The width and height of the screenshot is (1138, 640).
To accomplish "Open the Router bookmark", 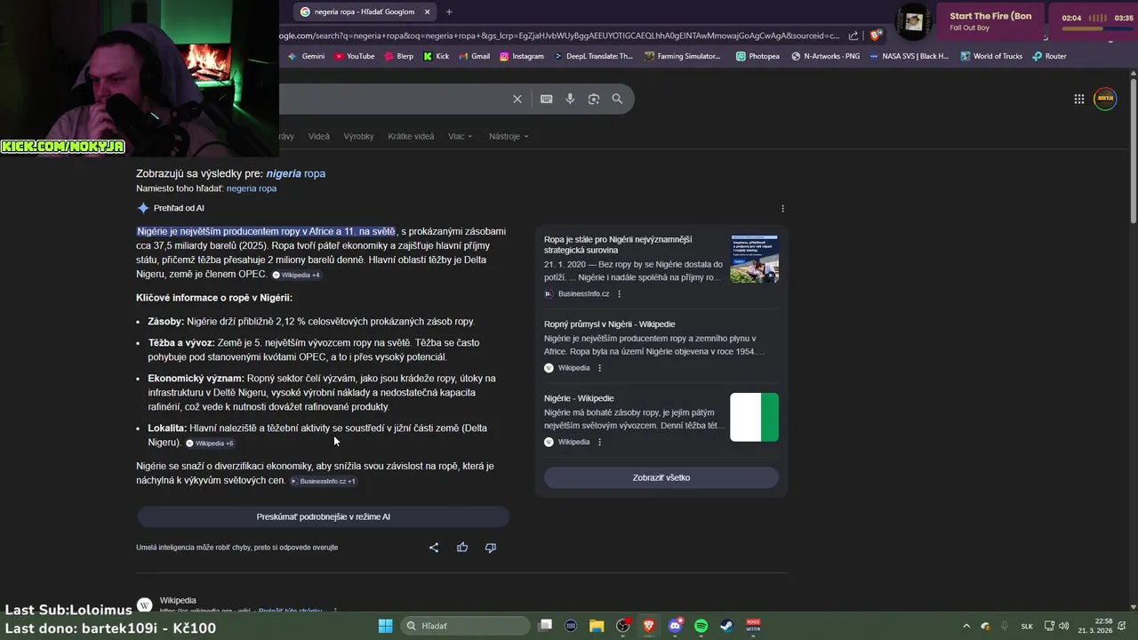I will pyautogui.click(x=1049, y=56).
